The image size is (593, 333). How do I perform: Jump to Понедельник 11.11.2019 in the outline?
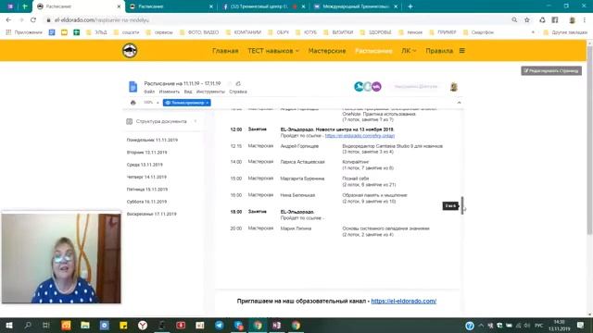[x=152, y=140]
